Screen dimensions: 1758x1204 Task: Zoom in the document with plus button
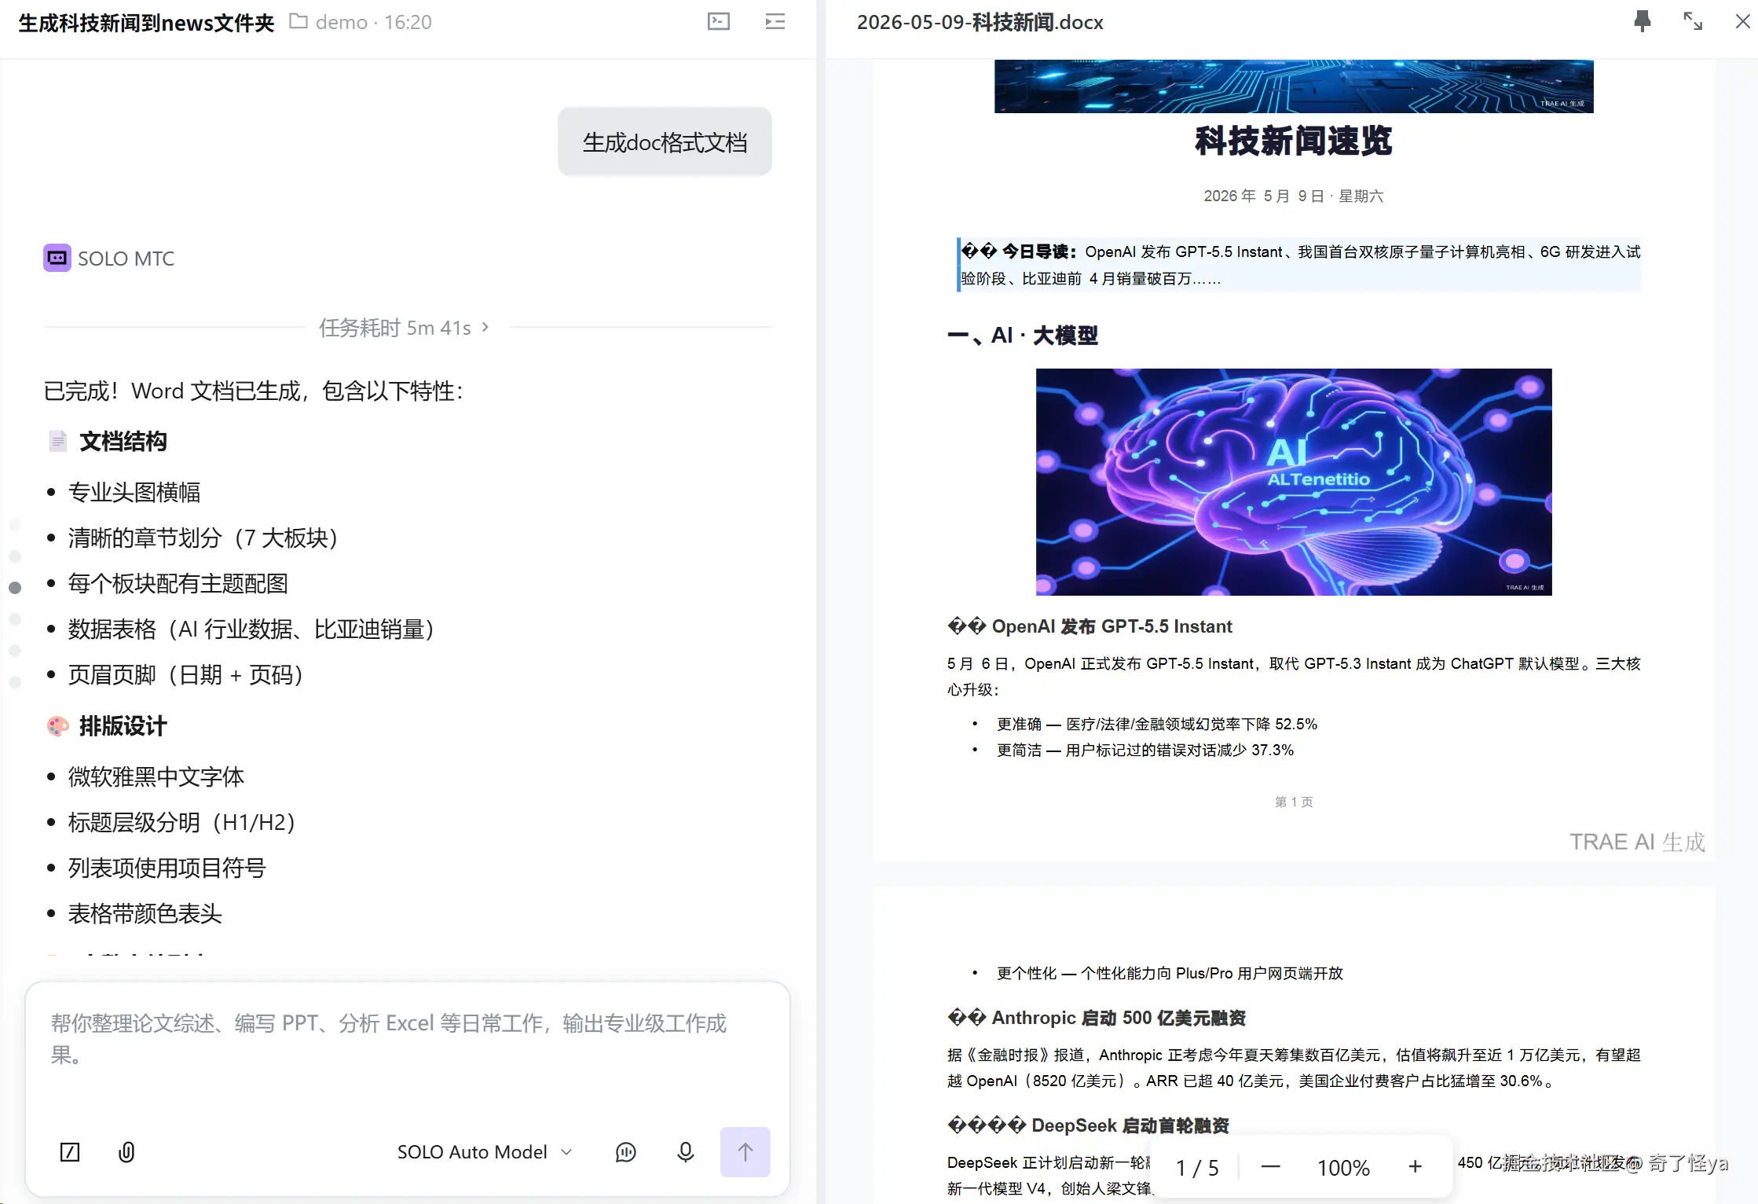pos(1415,1167)
